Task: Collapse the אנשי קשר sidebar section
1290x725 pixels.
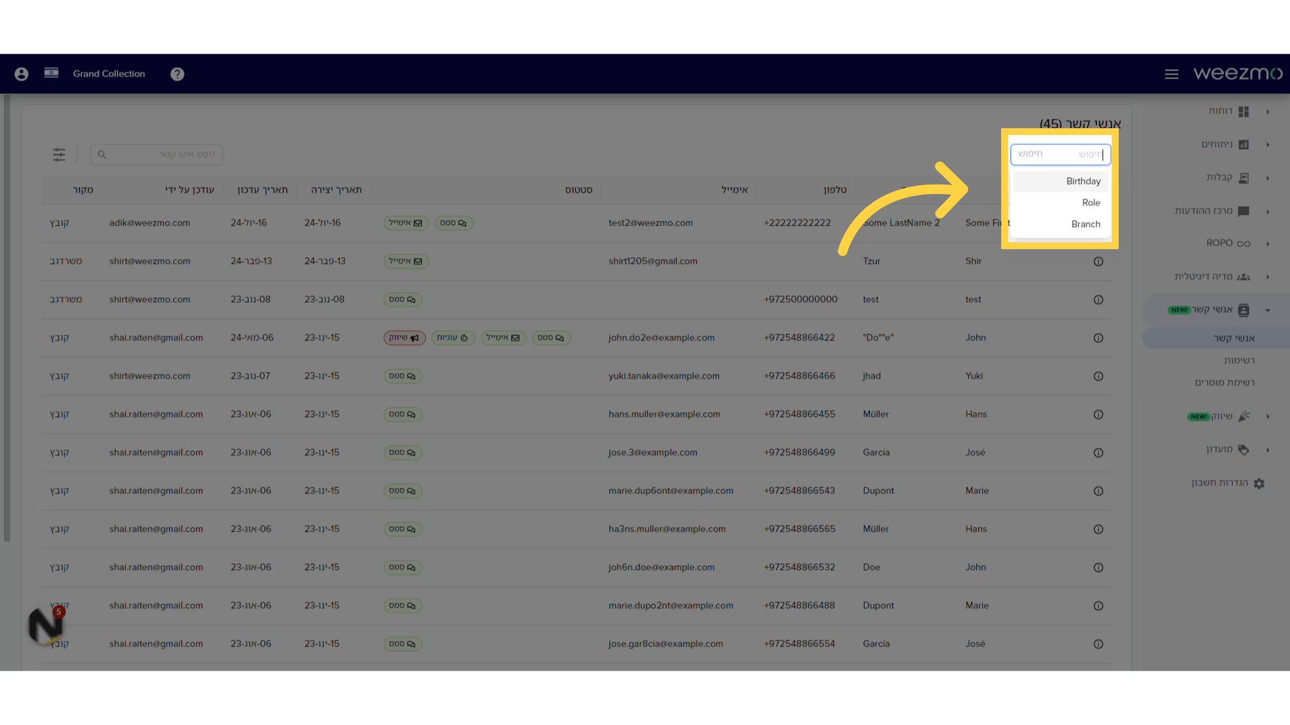Action: pyautogui.click(x=1268, y=310)
